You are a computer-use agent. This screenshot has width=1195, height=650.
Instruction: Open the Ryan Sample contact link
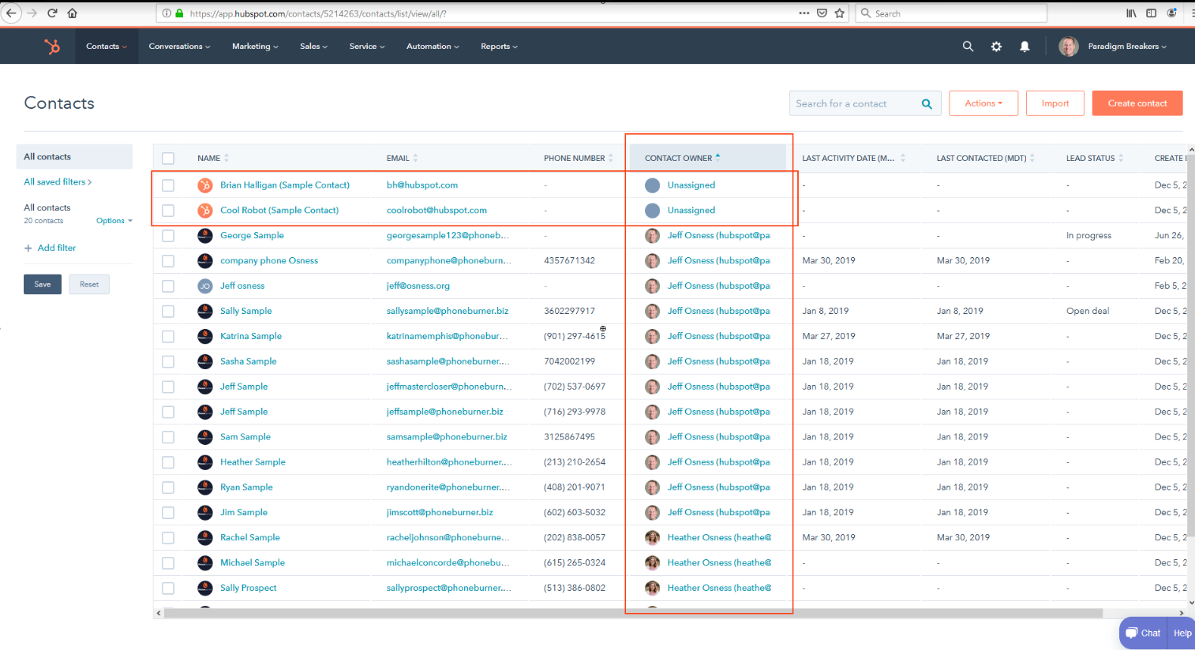(x=246, y=487)
